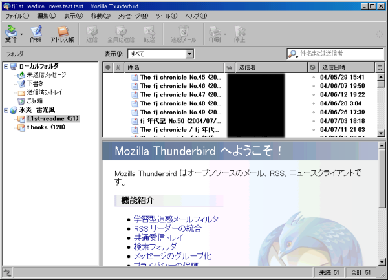Open the アドレス帳 address book
388x280 pixels.
(x=62, y=34)
